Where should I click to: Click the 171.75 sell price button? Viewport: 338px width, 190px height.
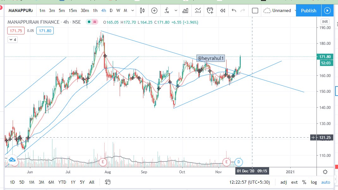point(16,31)
